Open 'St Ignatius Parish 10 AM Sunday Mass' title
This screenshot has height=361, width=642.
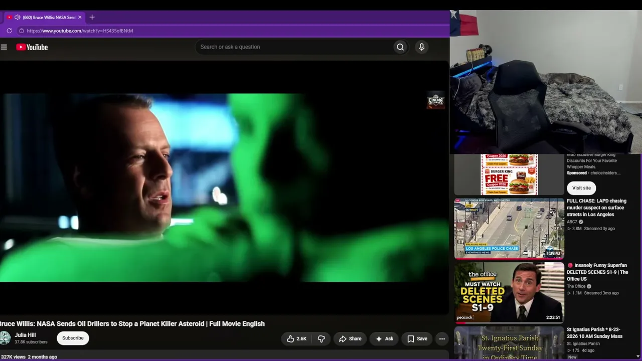click(x=595, y=333)
